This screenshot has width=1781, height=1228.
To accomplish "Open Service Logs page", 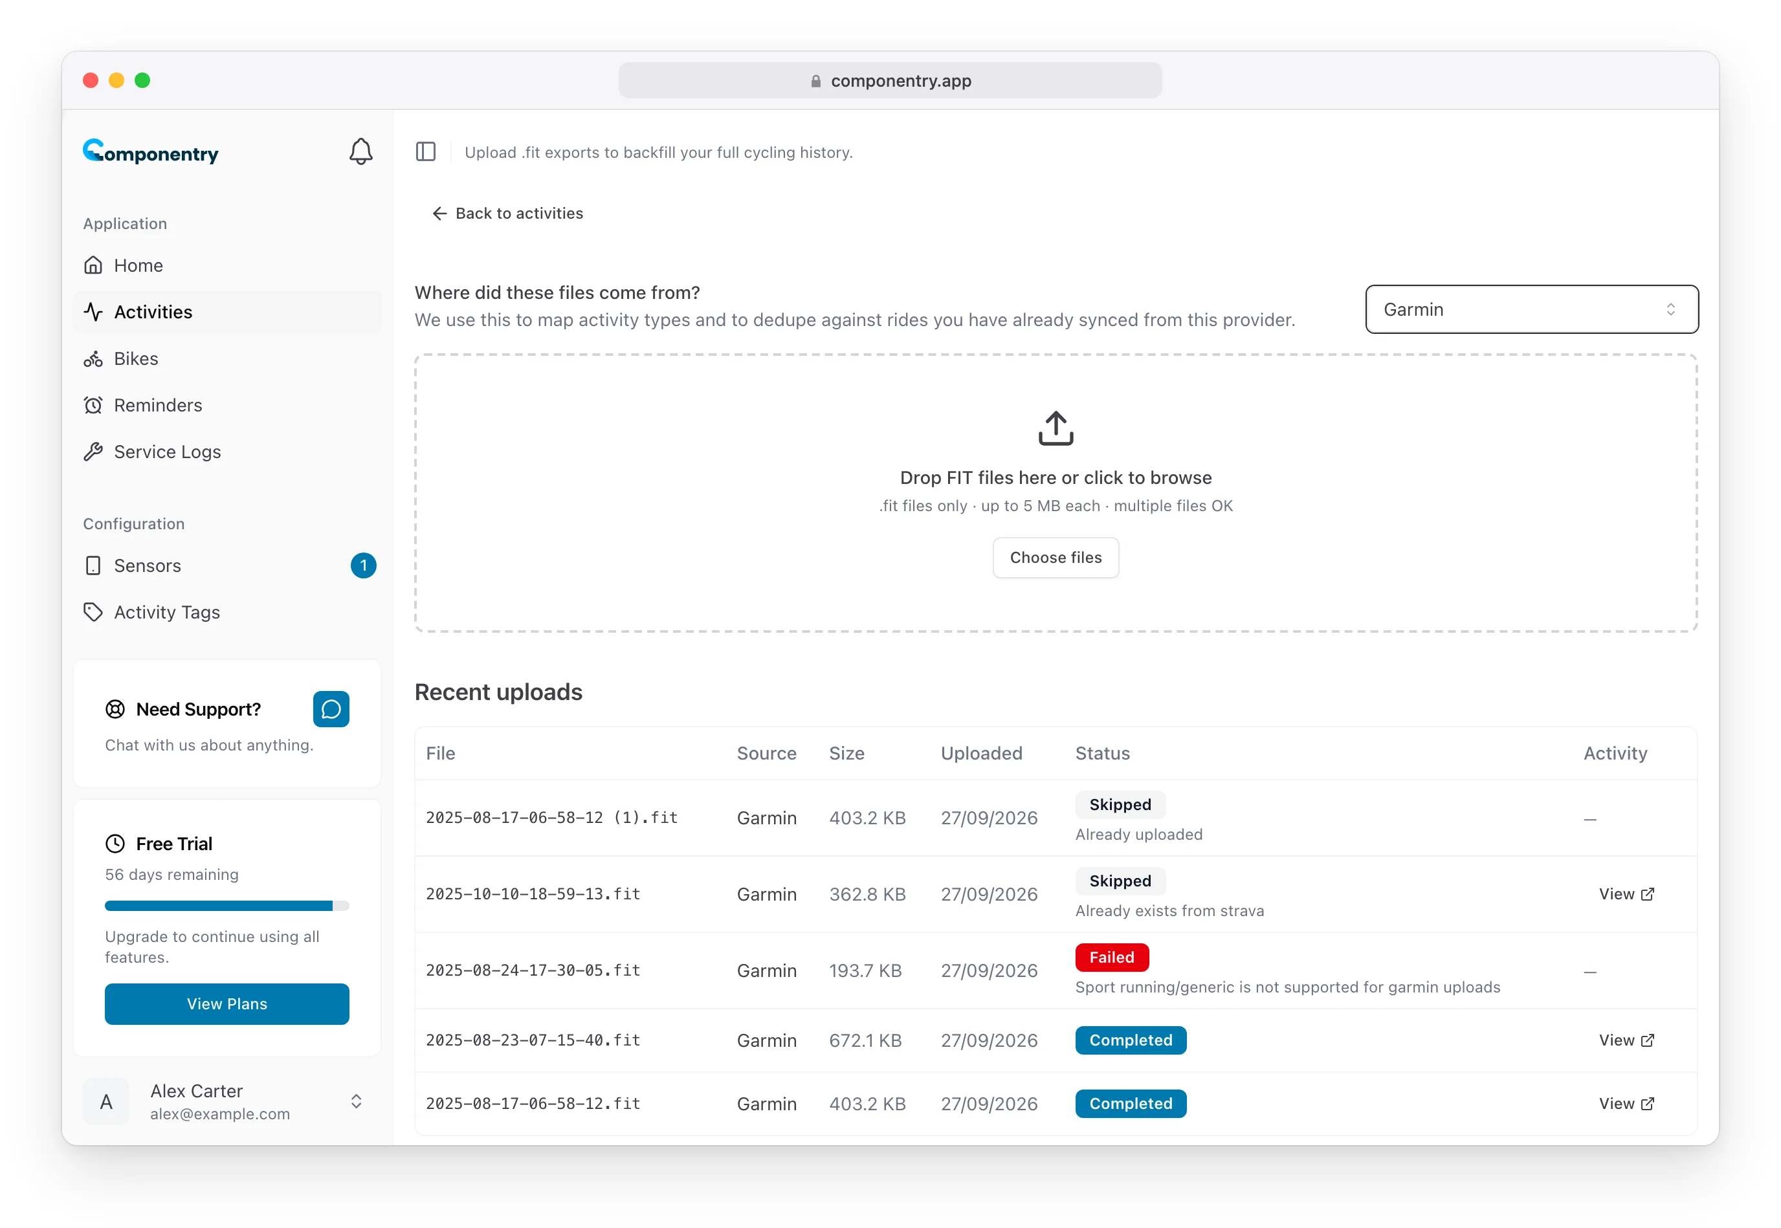I will click(x=227, y=452).
